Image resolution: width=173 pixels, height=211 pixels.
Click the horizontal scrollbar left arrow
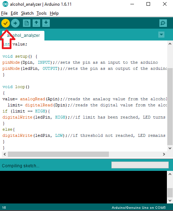[5, 154]
